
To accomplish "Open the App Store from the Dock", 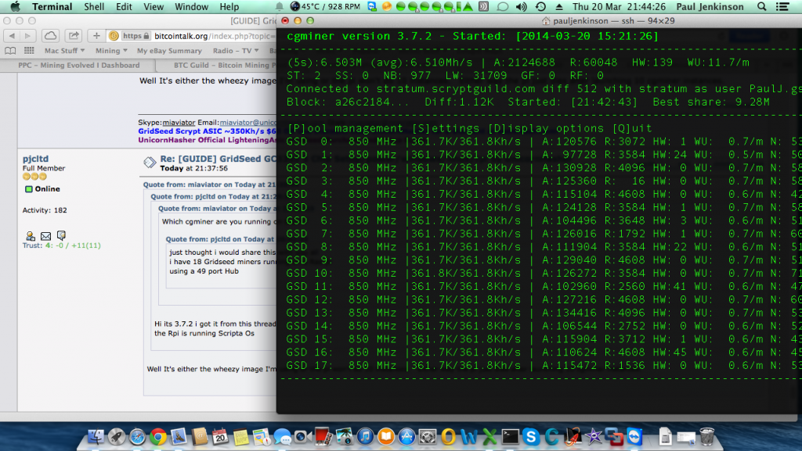I will click(x=406, y=437).
